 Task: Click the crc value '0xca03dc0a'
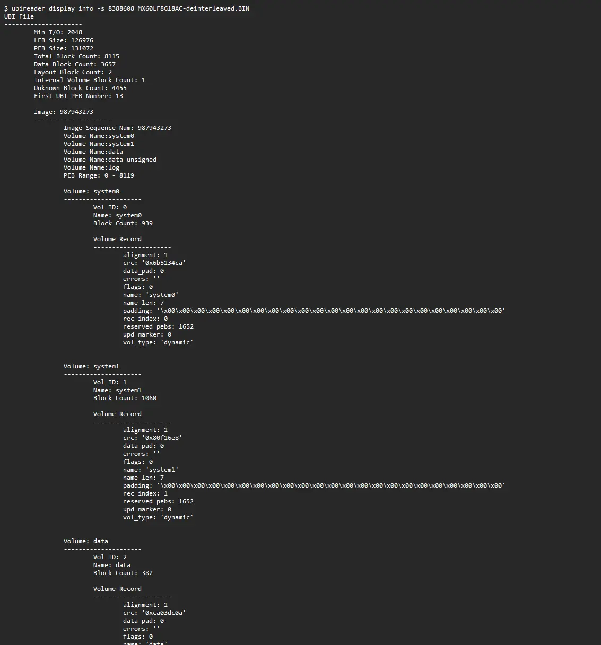166,613
